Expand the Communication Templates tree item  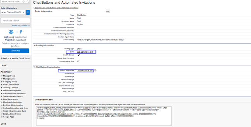pos(2,94)
